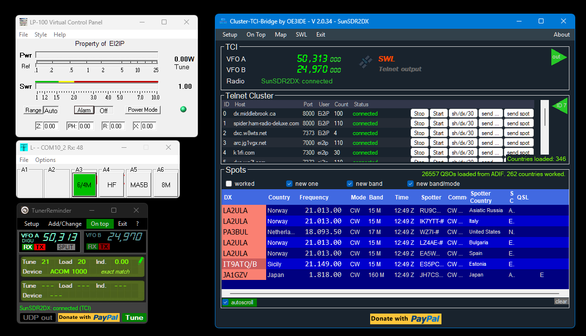586x336 pixels.
Task: Click the green 'ID 7' arrow indicator
Action: pos(560,105)
